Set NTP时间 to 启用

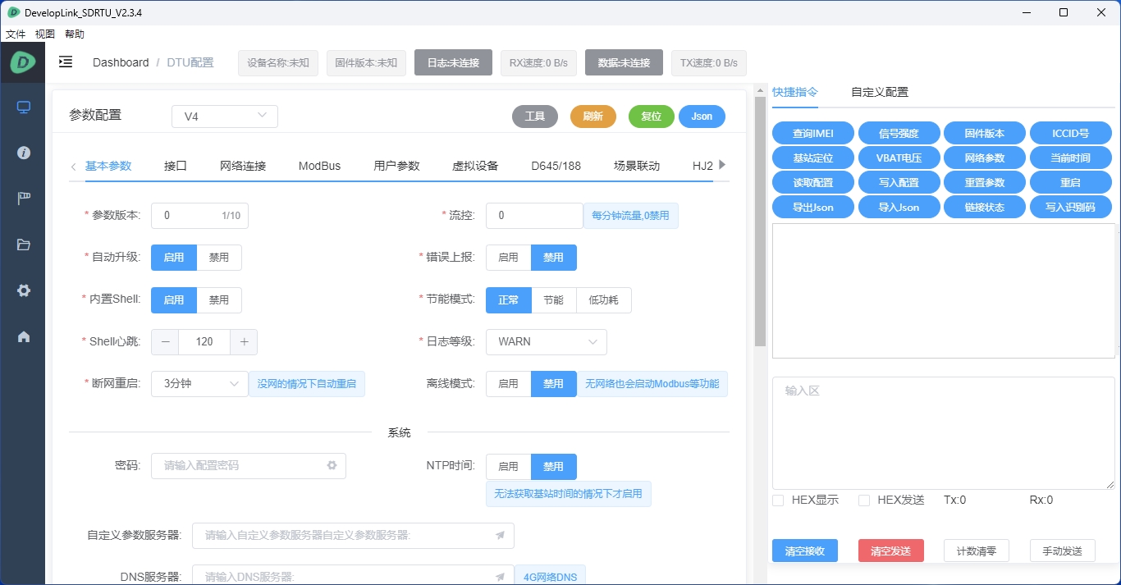click(509, 466)
